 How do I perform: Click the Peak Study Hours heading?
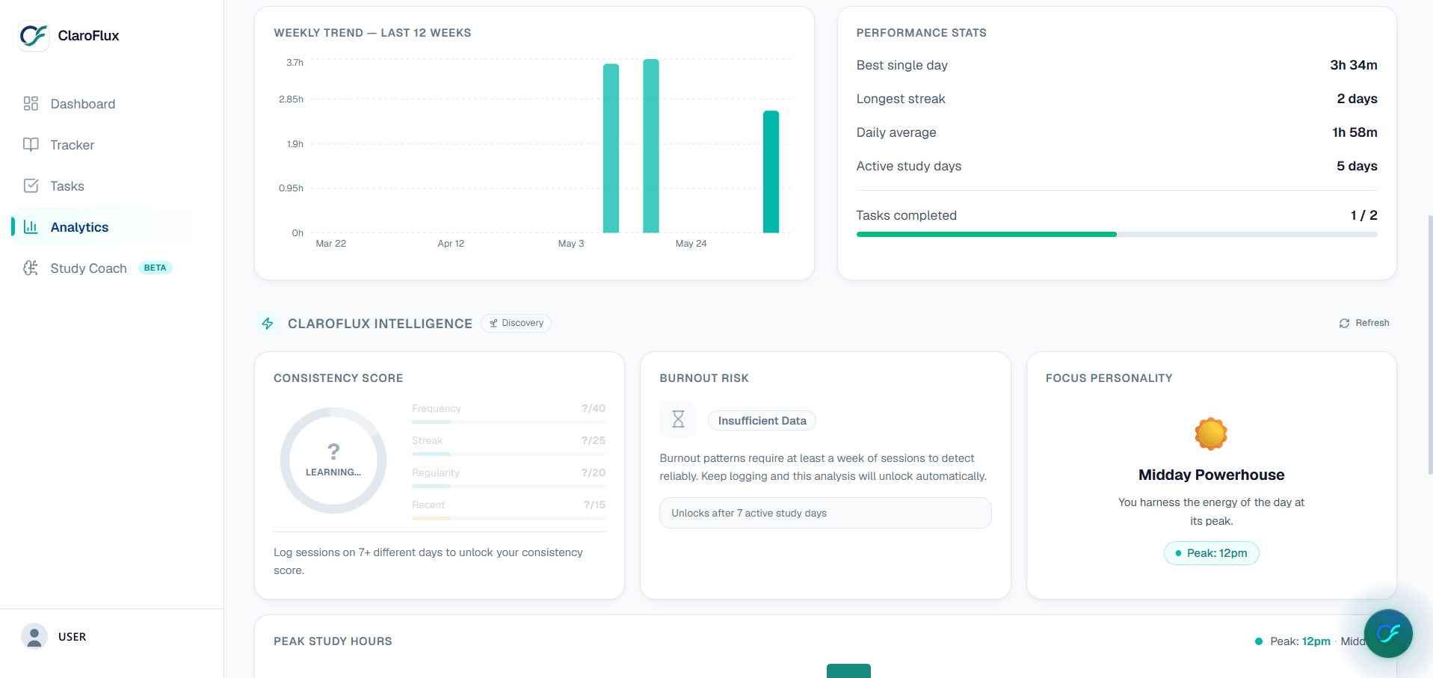tap(333, 641)
